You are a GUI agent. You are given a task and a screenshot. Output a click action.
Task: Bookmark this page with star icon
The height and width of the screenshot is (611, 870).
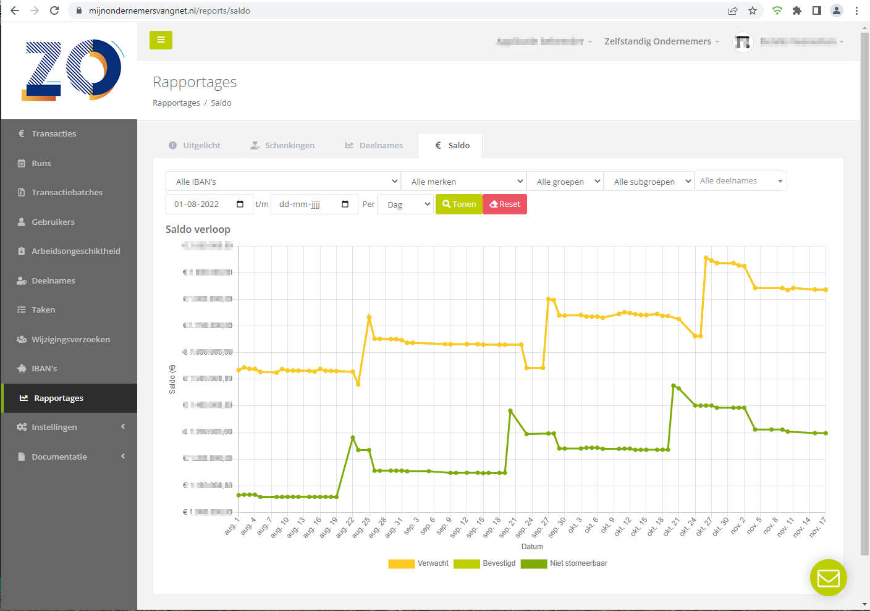point(753,11)
